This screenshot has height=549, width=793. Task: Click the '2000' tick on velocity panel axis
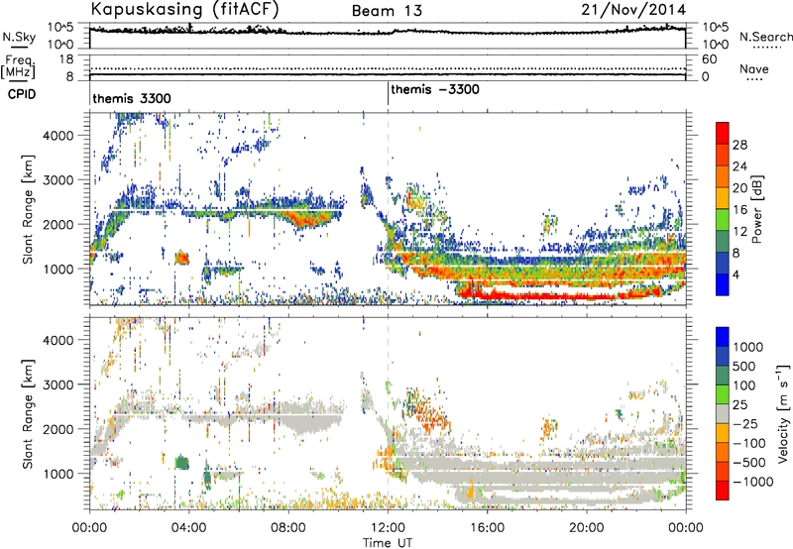(58, 429)
